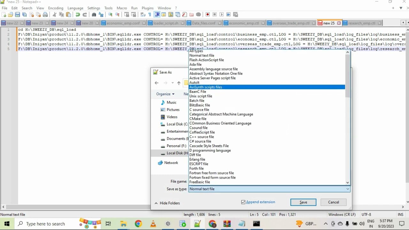Switch to the Data_files.conf tab
The height and width of the screenshot is (230, 409).
pyautogui.click(x=204, y=23)
